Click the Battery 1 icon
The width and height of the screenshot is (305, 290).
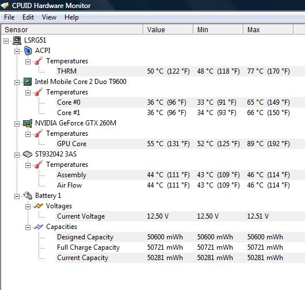28,196
